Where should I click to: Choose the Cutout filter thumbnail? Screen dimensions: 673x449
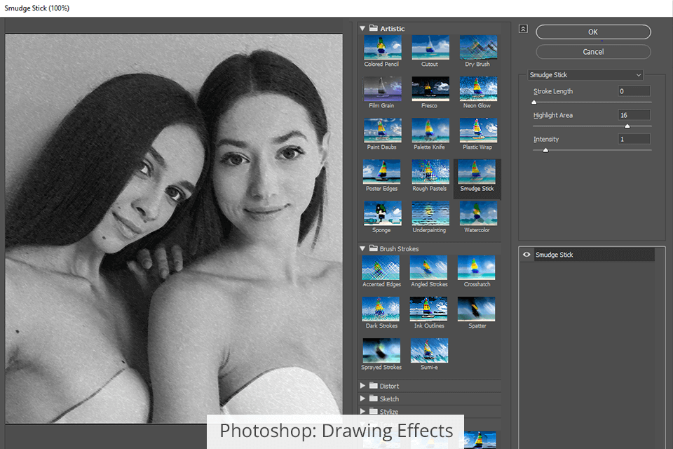coord(430,47)
